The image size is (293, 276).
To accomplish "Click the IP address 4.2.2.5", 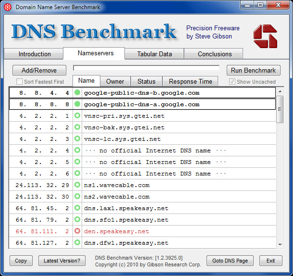I will click(x=44, y=162).
